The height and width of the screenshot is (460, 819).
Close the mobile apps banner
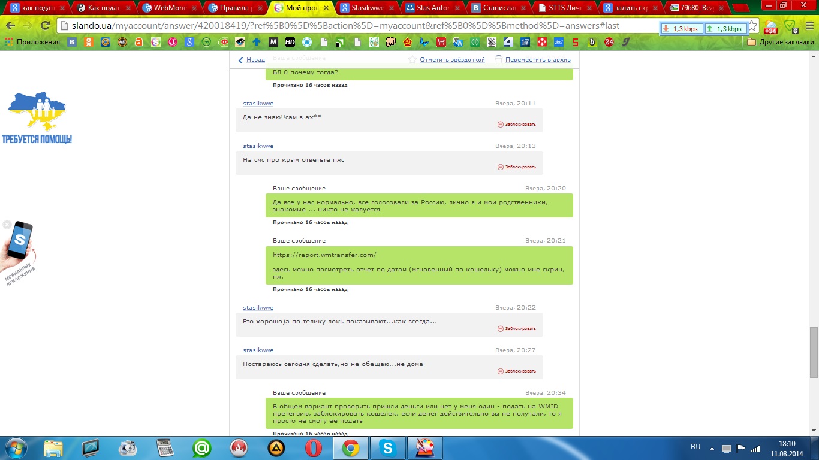(7, 225)
